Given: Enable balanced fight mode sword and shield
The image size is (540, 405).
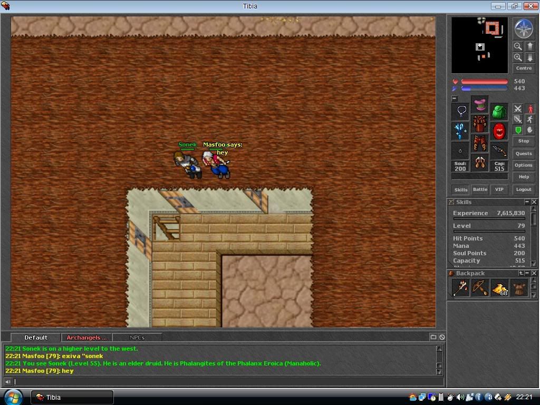Looking at the screenshot, I should [x=518, y=120].
